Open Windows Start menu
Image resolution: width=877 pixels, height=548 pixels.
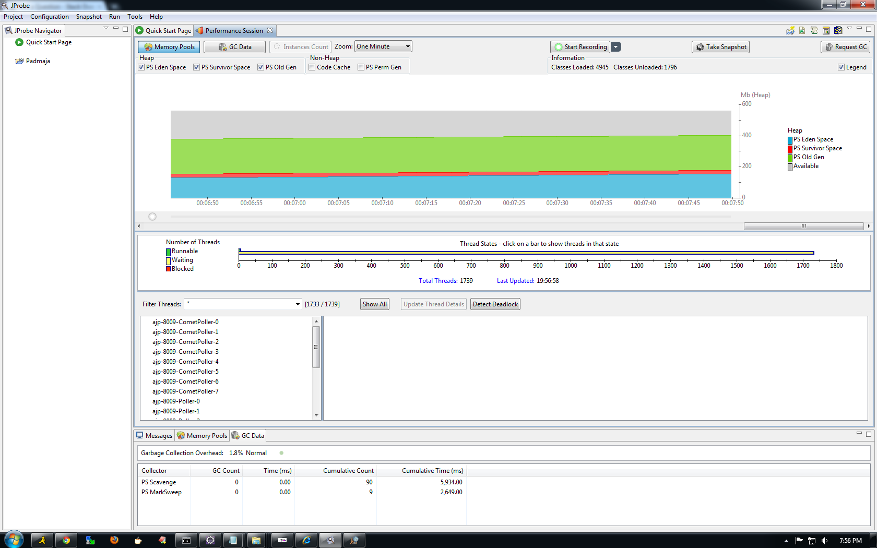14,540
